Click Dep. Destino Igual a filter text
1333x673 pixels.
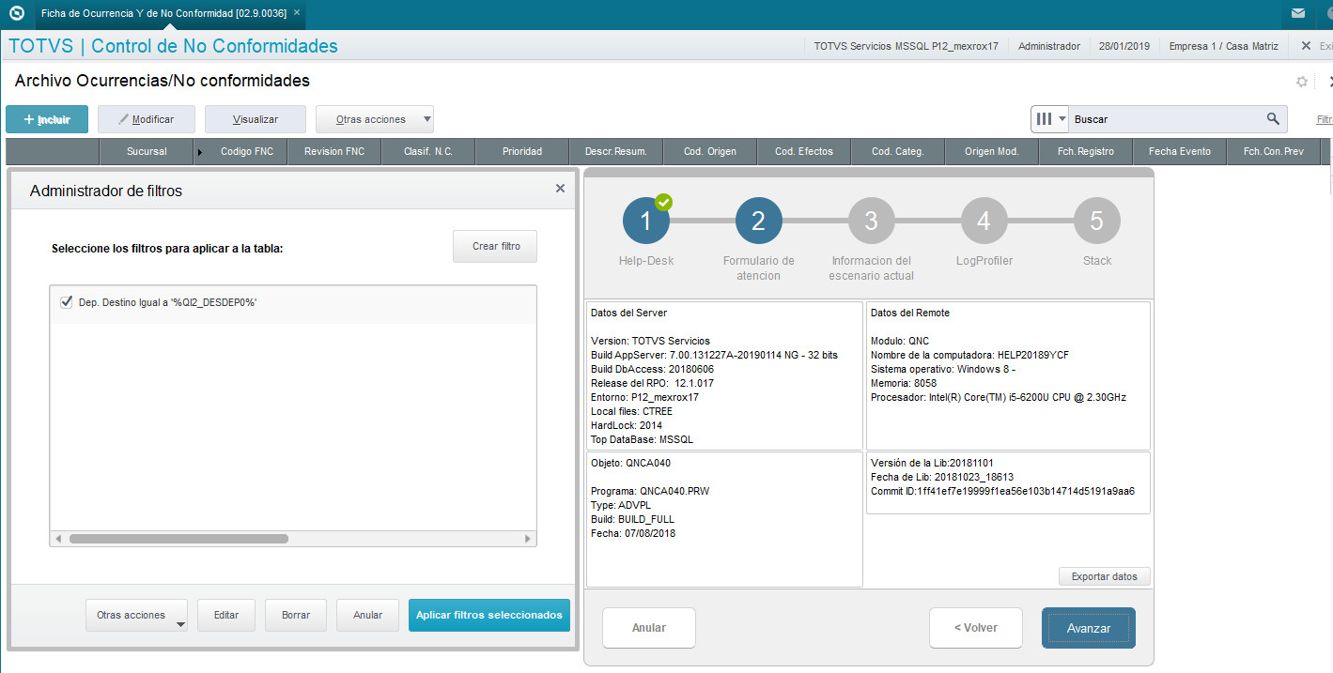point(167,302)
